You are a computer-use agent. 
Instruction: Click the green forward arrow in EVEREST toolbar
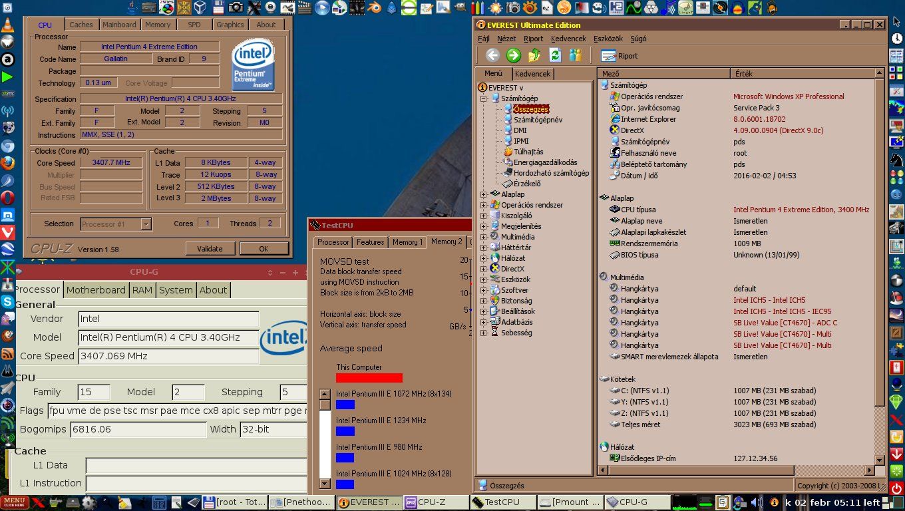click(x=513, y=55)
